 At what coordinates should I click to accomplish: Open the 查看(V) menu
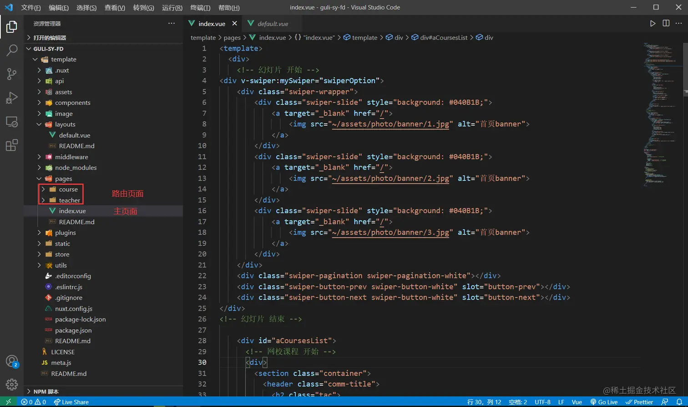(x=115, y=8)
